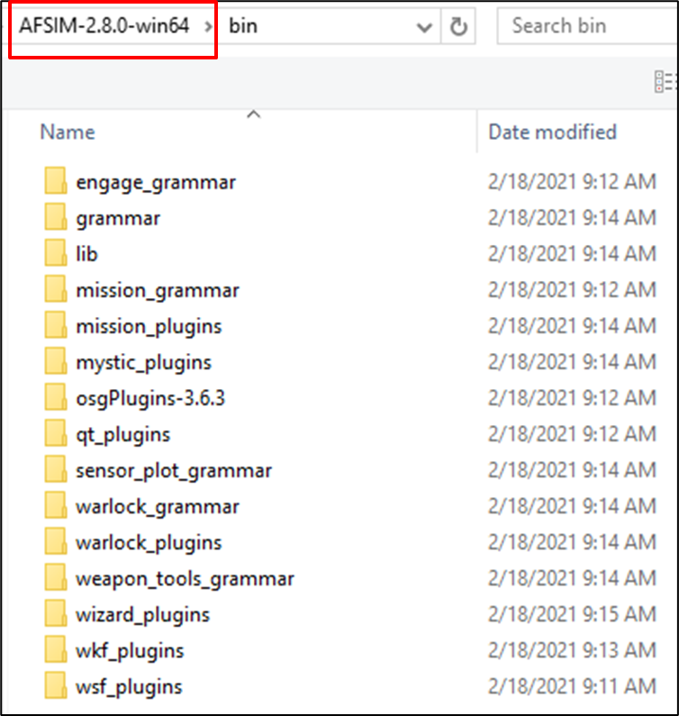The height and width of the screenshot is (716, 679).
Task: Click the osgPlugins-3.6.3 folder icon
Action: pos(56,397)
